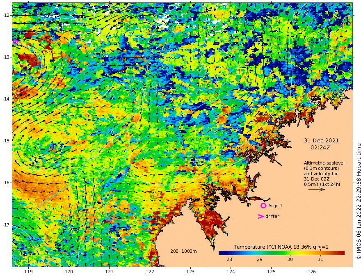Click the temperature color bar scale
The height and width of the screenshot is (279, 361).
pos(281,253)
